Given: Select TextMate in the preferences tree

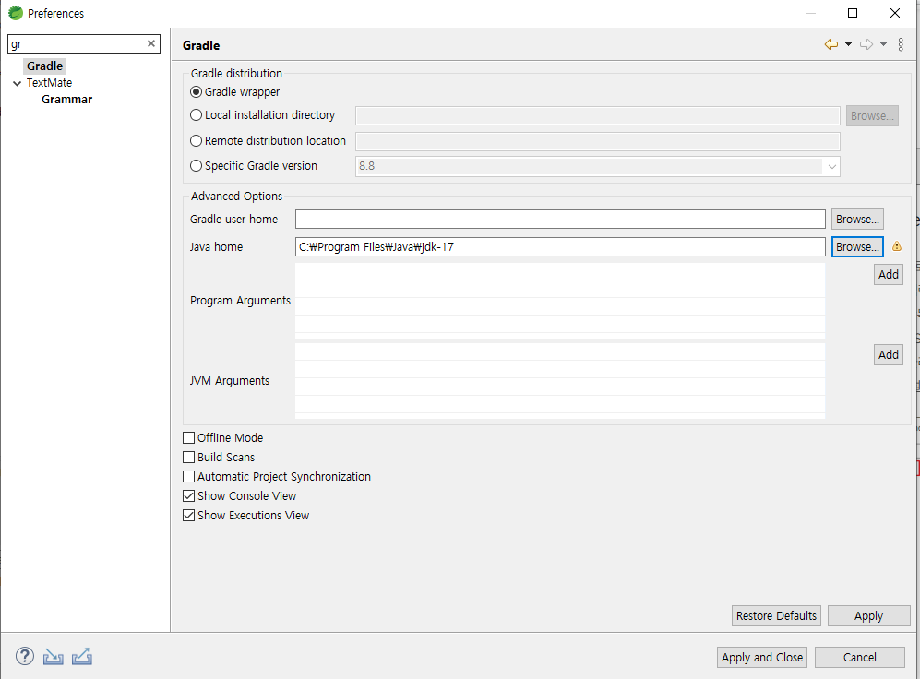Looking at the screenshot, I should [x=49, y=83].
